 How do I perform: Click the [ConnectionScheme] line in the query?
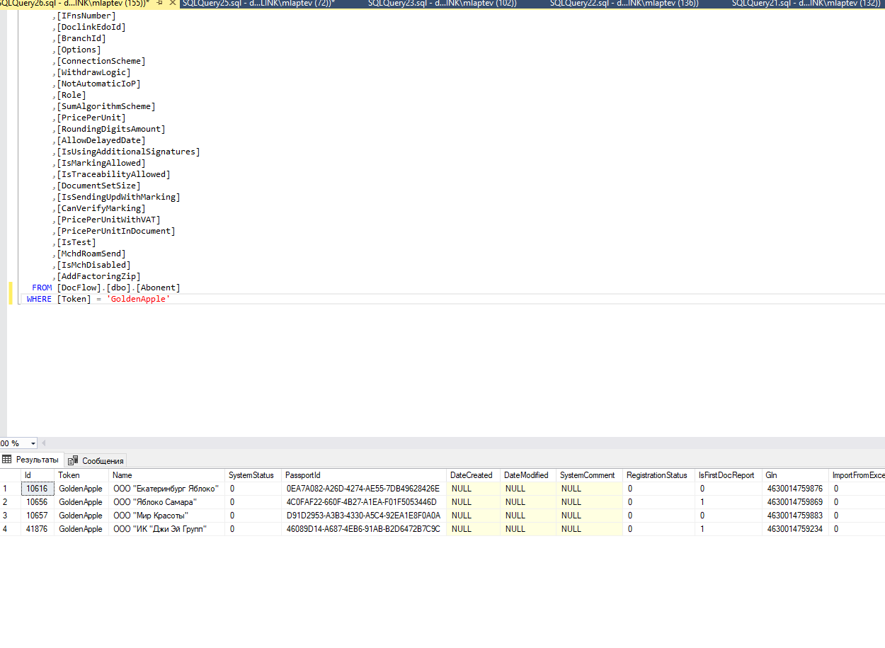tap(101, 61)
